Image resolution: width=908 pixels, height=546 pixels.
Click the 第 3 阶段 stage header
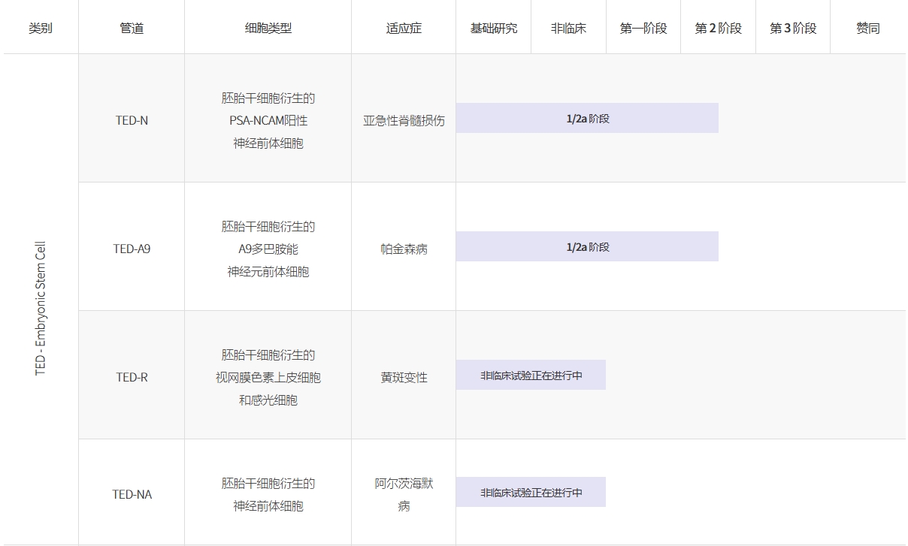[792, 29]
